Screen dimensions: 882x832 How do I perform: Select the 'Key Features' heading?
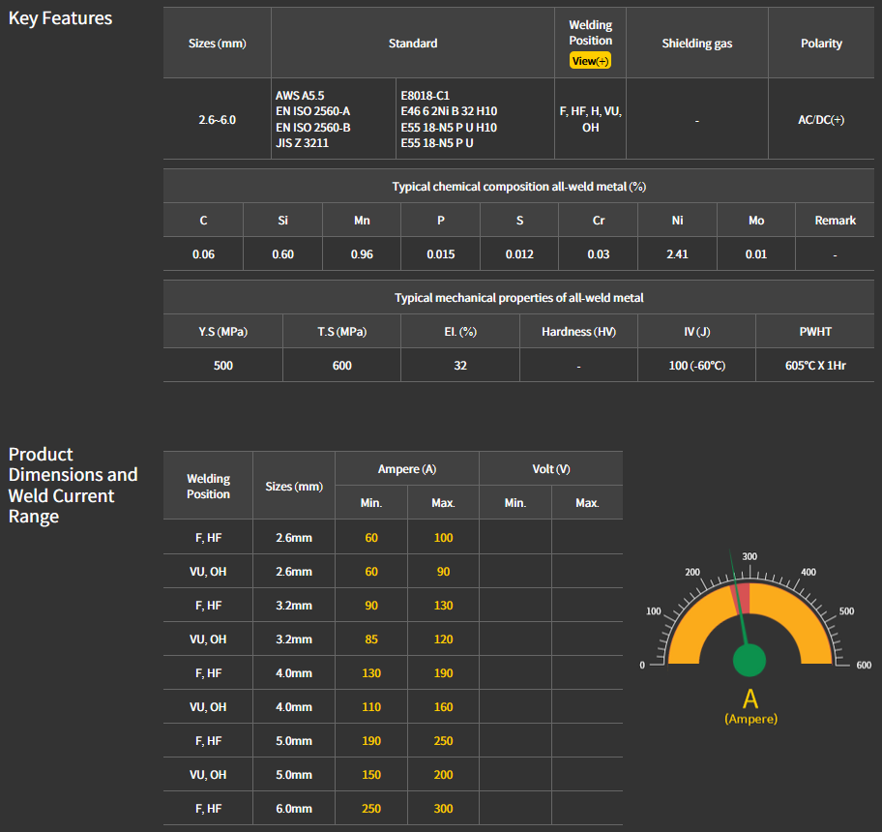point(60,18)
